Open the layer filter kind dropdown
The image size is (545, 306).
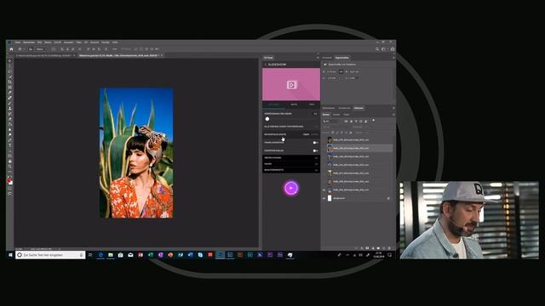click(x=332, y=121)
